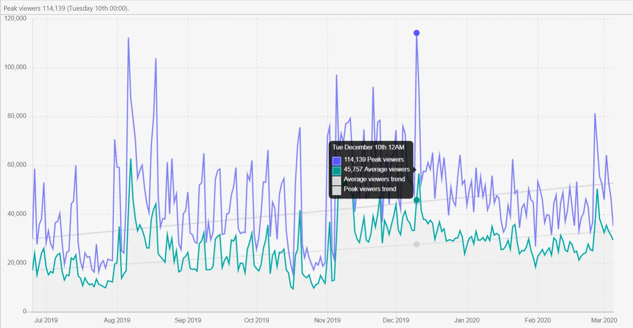The image size is (633, 328).
Task: Click the 'Oct 2019' x-axis label
Action: [257, 320]
